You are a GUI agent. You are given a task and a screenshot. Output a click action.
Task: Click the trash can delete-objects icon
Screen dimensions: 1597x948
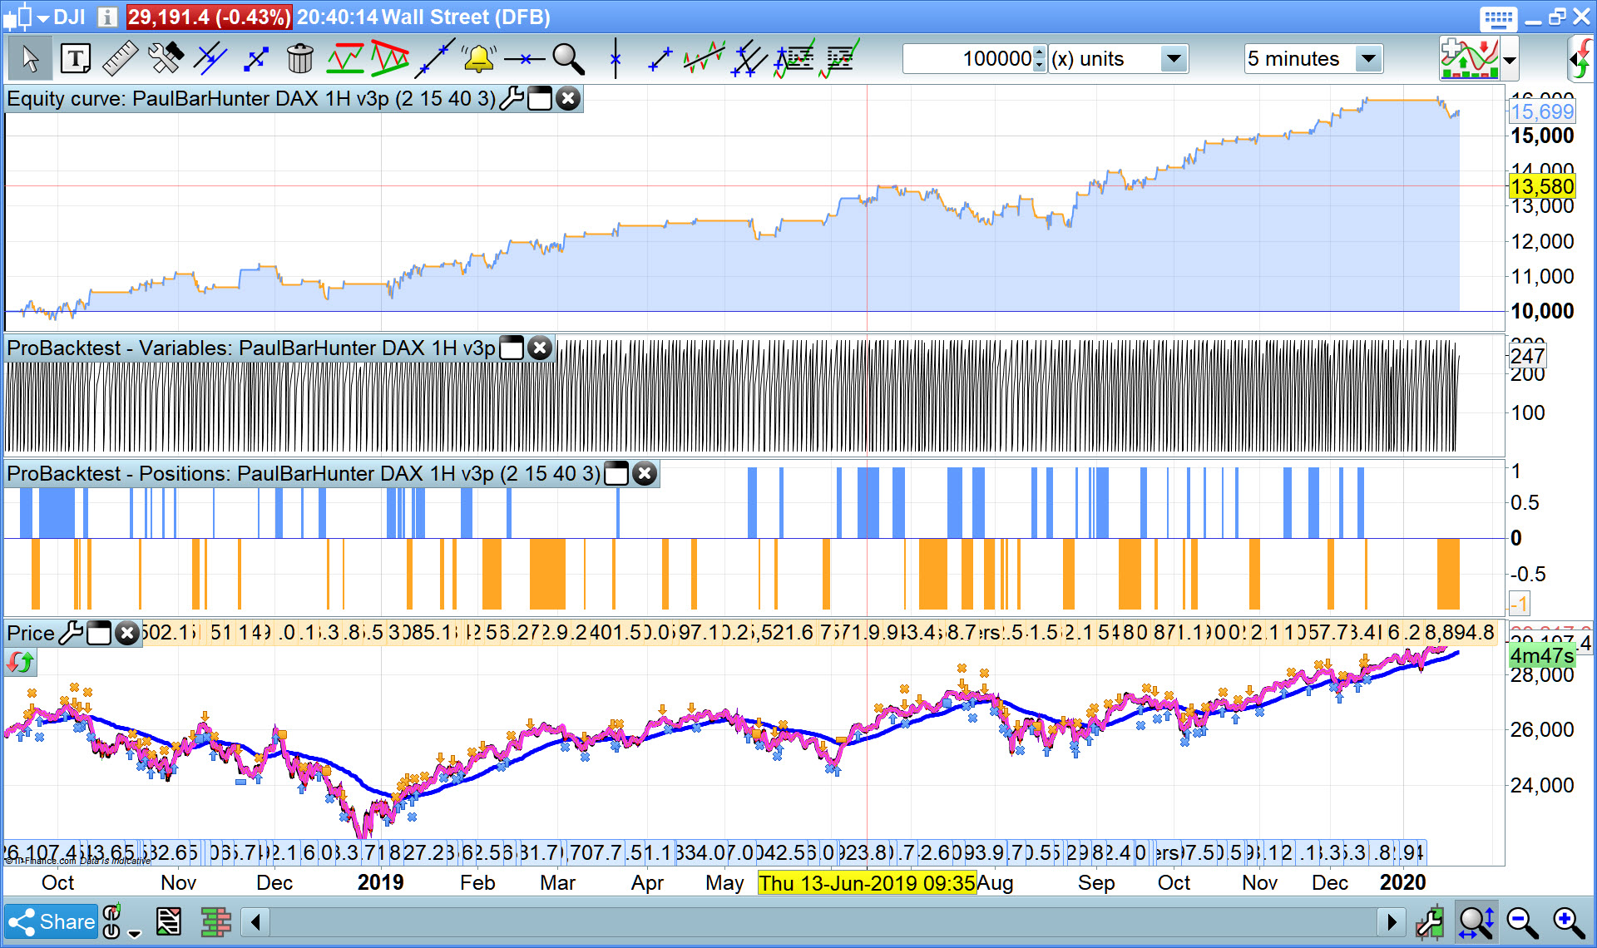point(299,59)
